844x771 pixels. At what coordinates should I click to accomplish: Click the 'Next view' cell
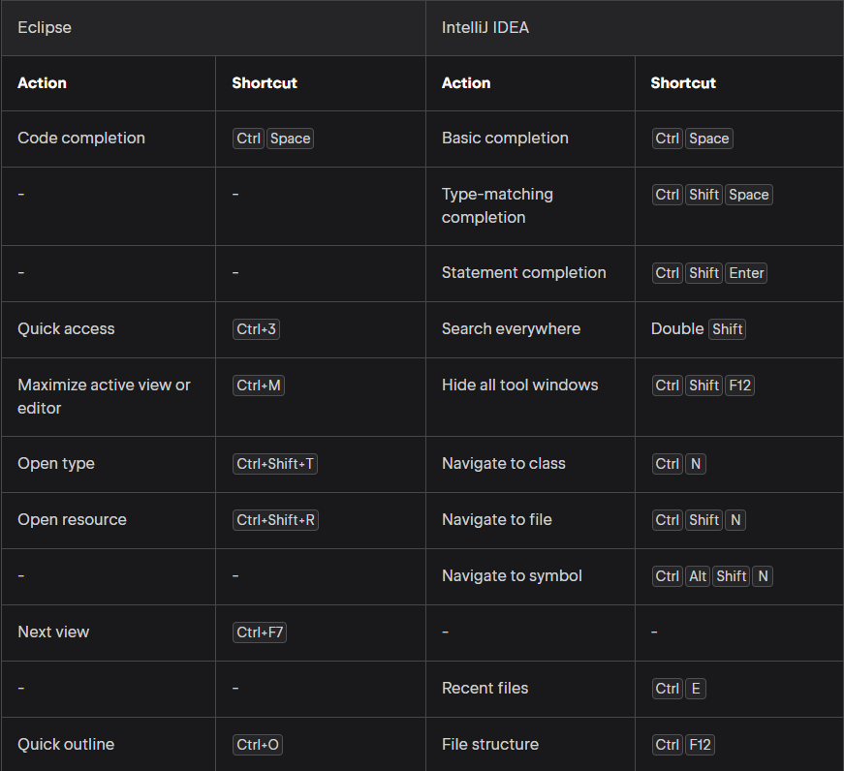point(109,632)
